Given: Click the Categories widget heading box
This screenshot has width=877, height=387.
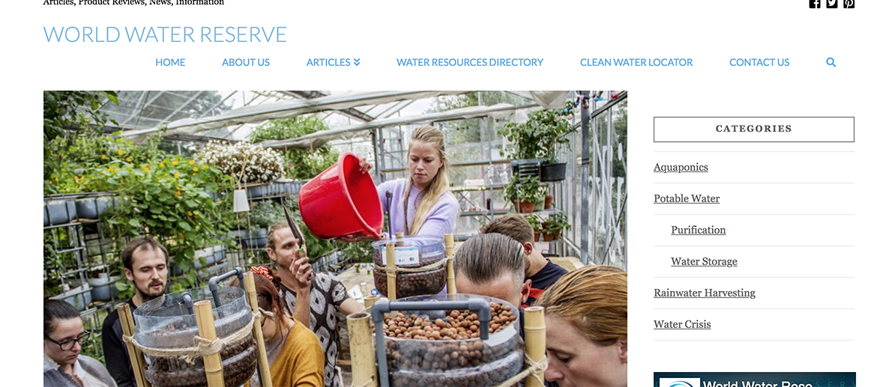Looking at the screenshot, I should (753, 129).
